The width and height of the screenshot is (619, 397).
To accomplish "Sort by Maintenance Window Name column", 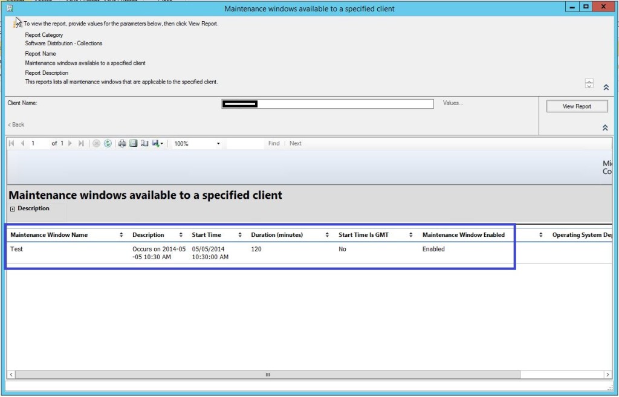I will tap(122, 235).
